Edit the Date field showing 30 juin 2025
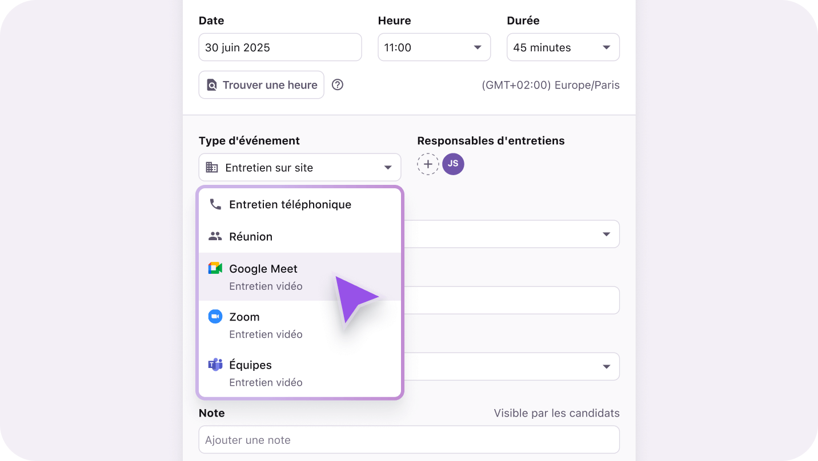The image size is (818, 461). [280, 47]
